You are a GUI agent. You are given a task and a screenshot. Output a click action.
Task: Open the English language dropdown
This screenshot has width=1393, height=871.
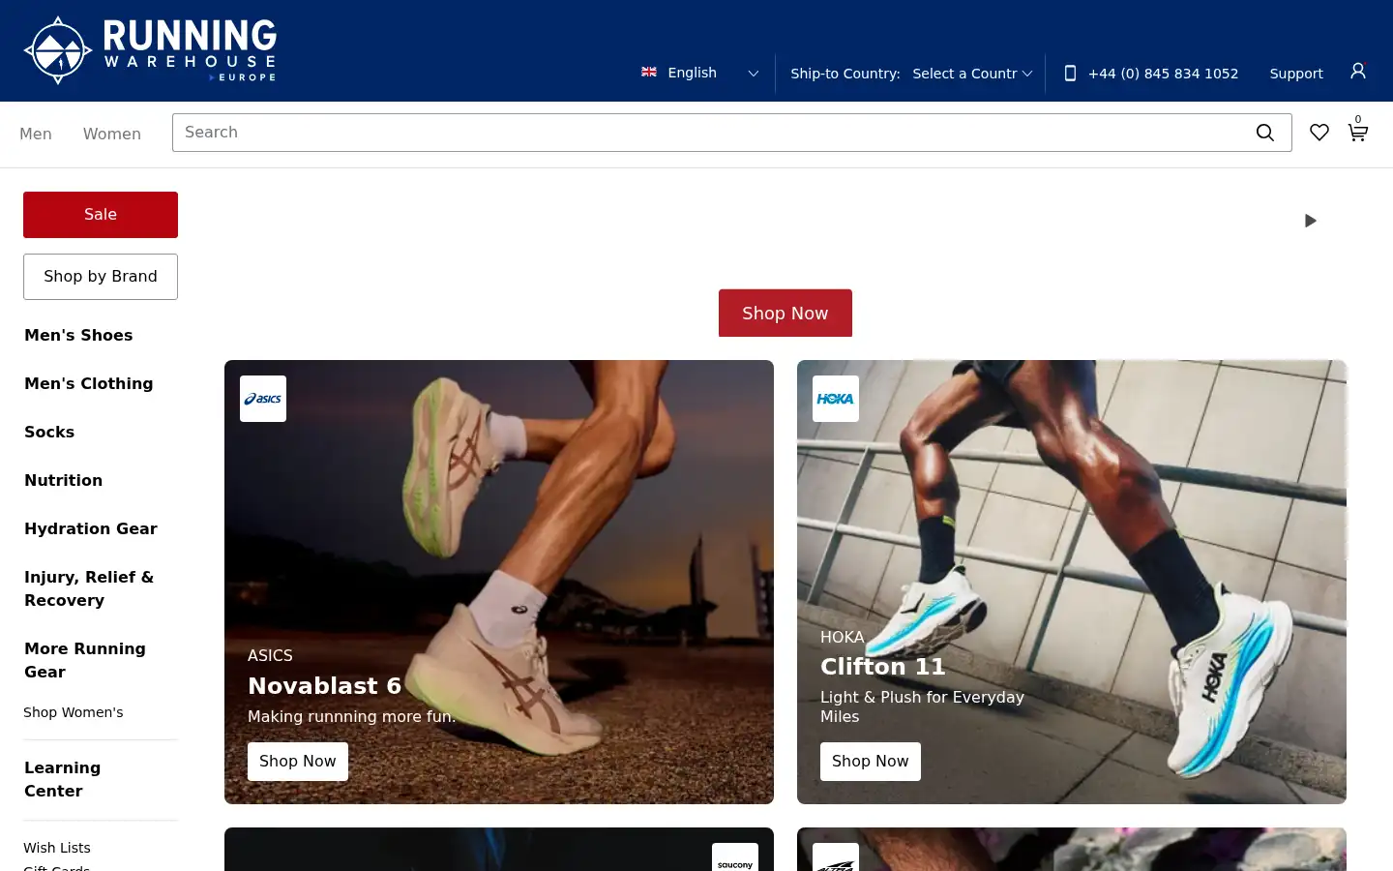tap(712, 73)
